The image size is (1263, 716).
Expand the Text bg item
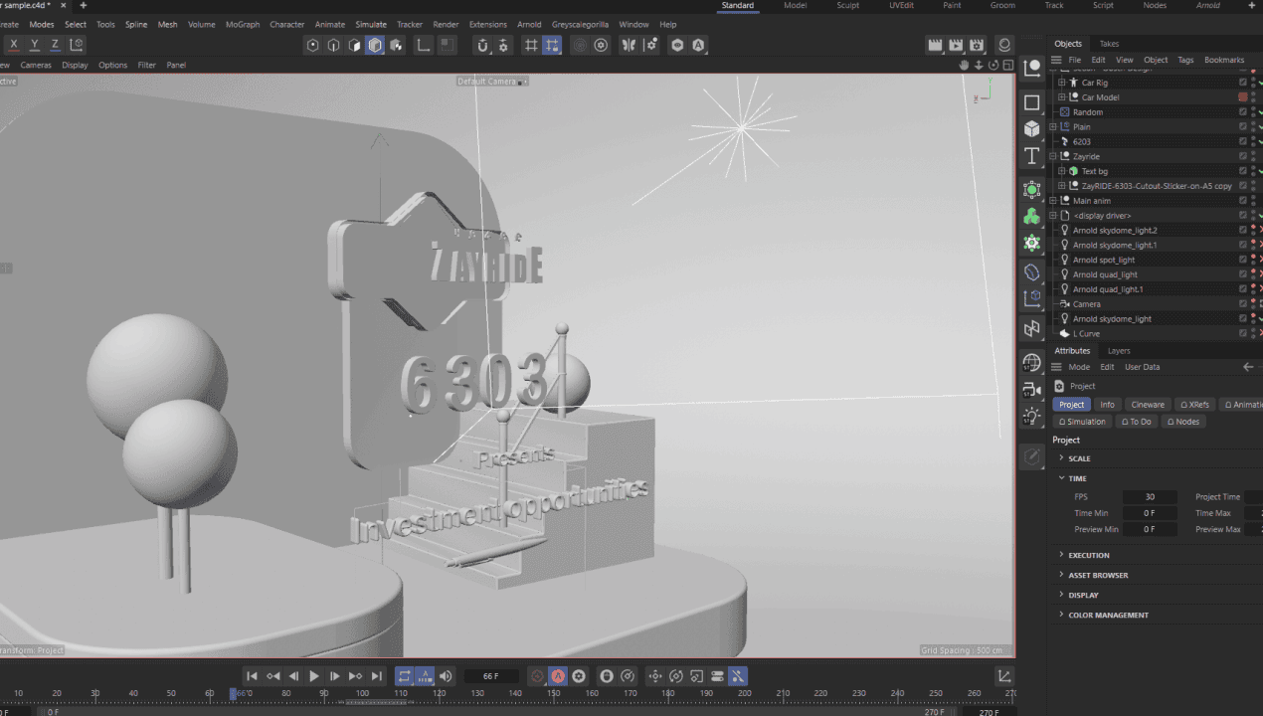point(1062,171)
